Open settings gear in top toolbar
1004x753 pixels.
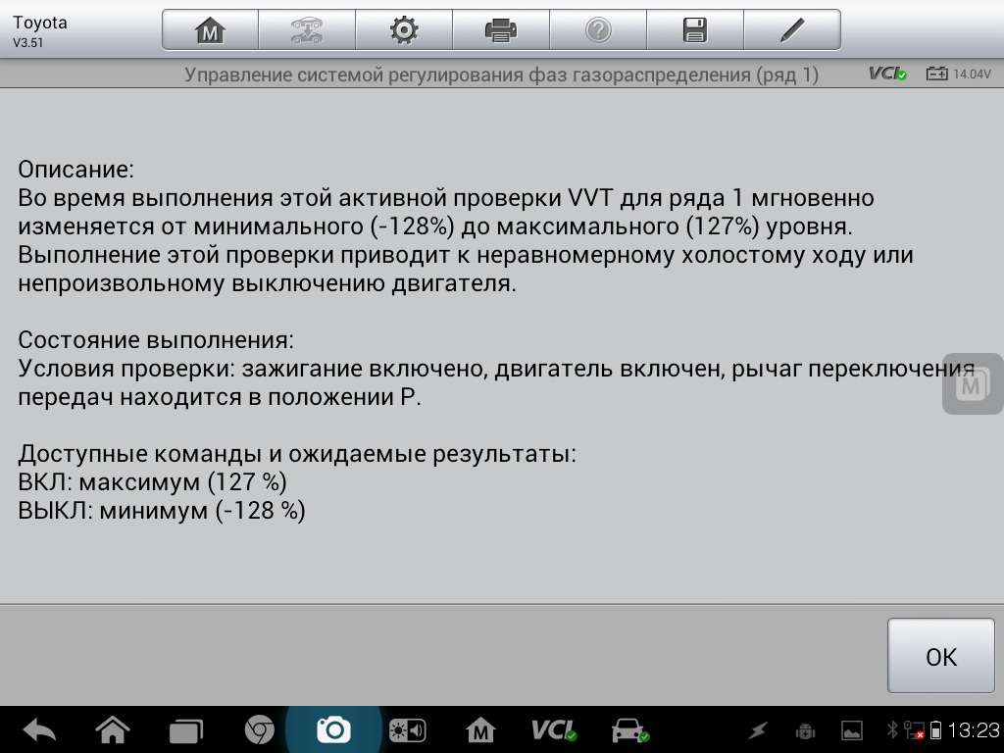[404, 30]
